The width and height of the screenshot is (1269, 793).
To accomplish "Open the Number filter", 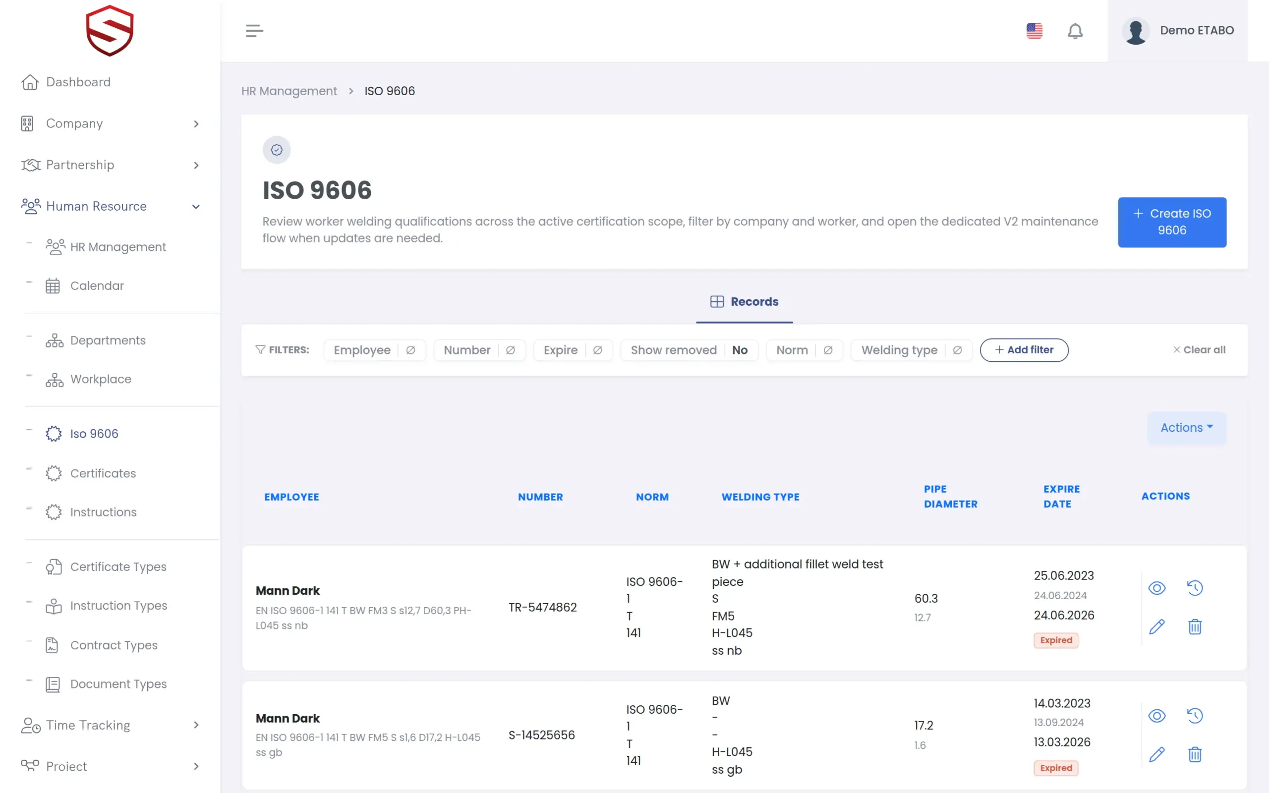I will [x=479, y=350].
